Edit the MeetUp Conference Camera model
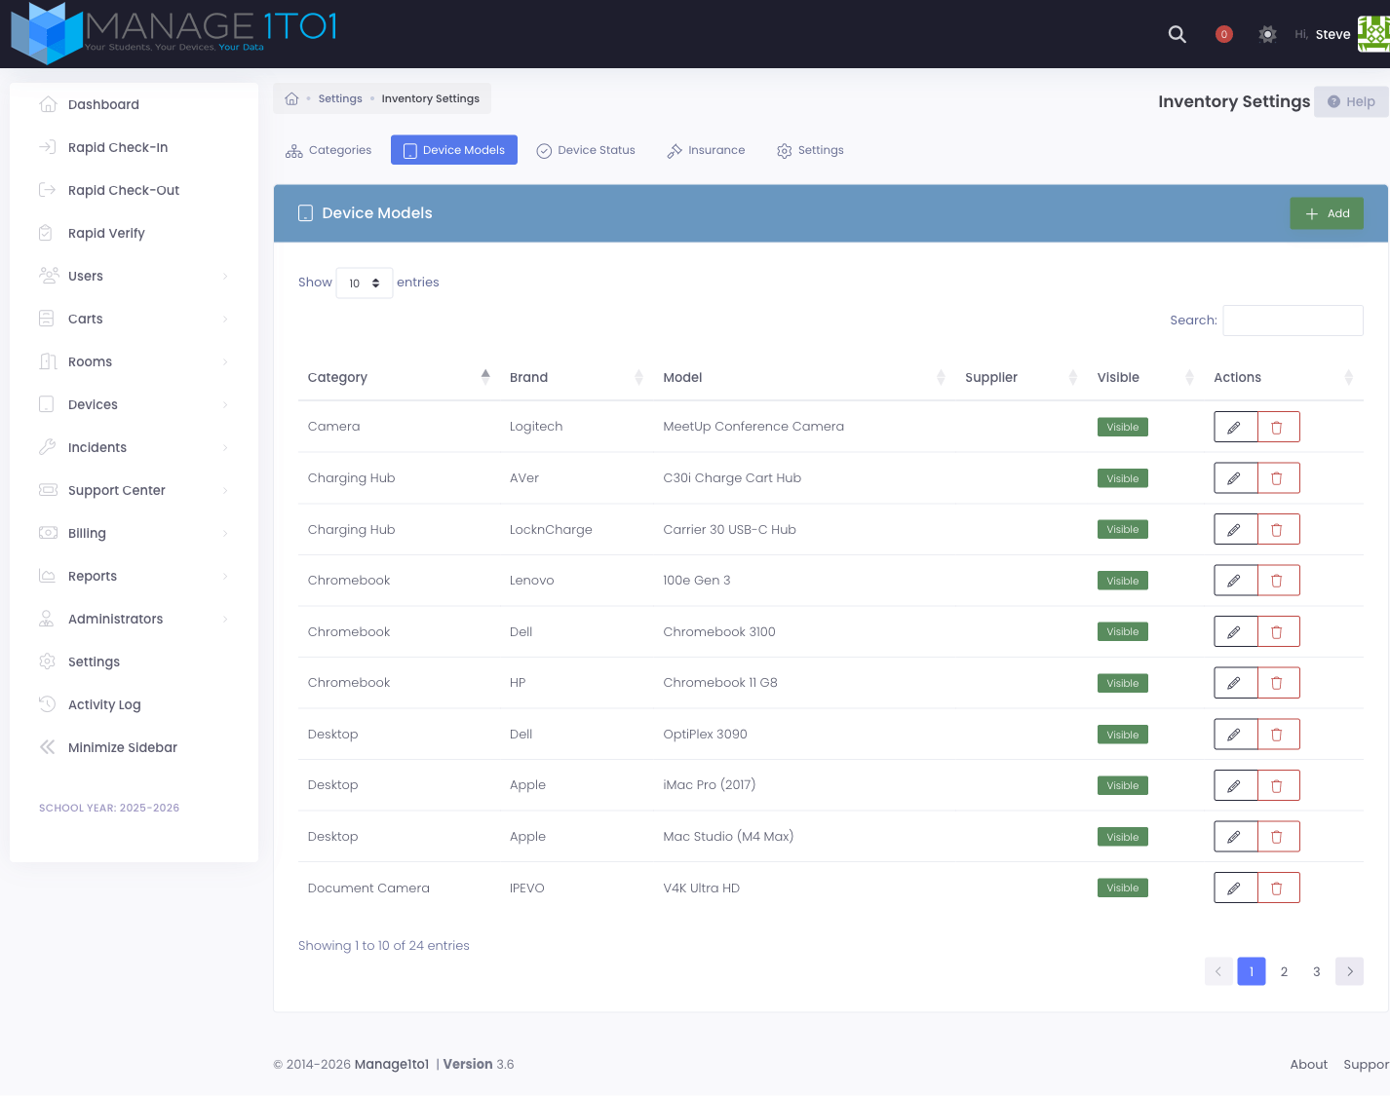 1235,427
